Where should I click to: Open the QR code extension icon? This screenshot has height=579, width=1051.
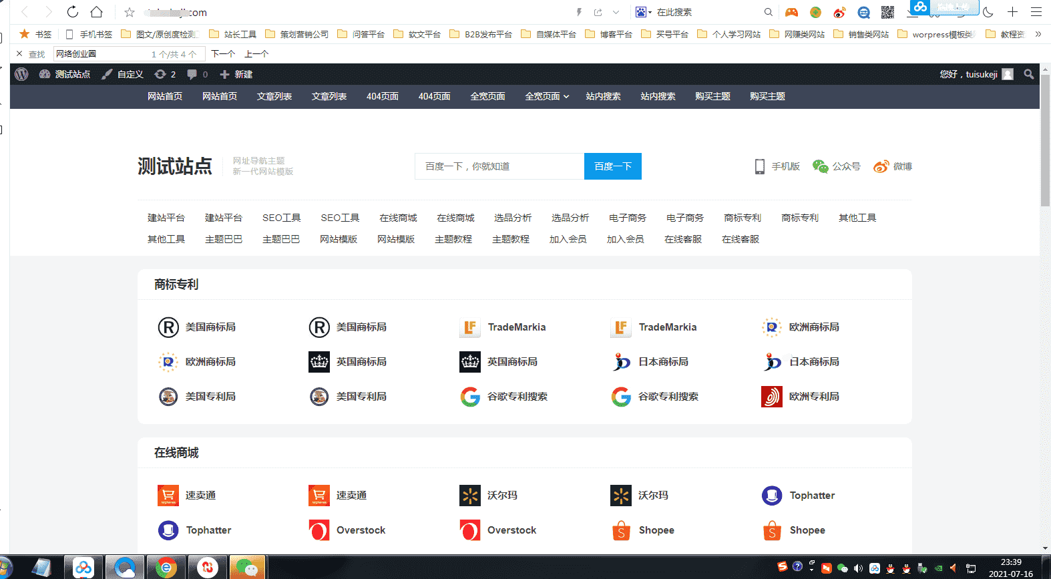tap(887, 12)
